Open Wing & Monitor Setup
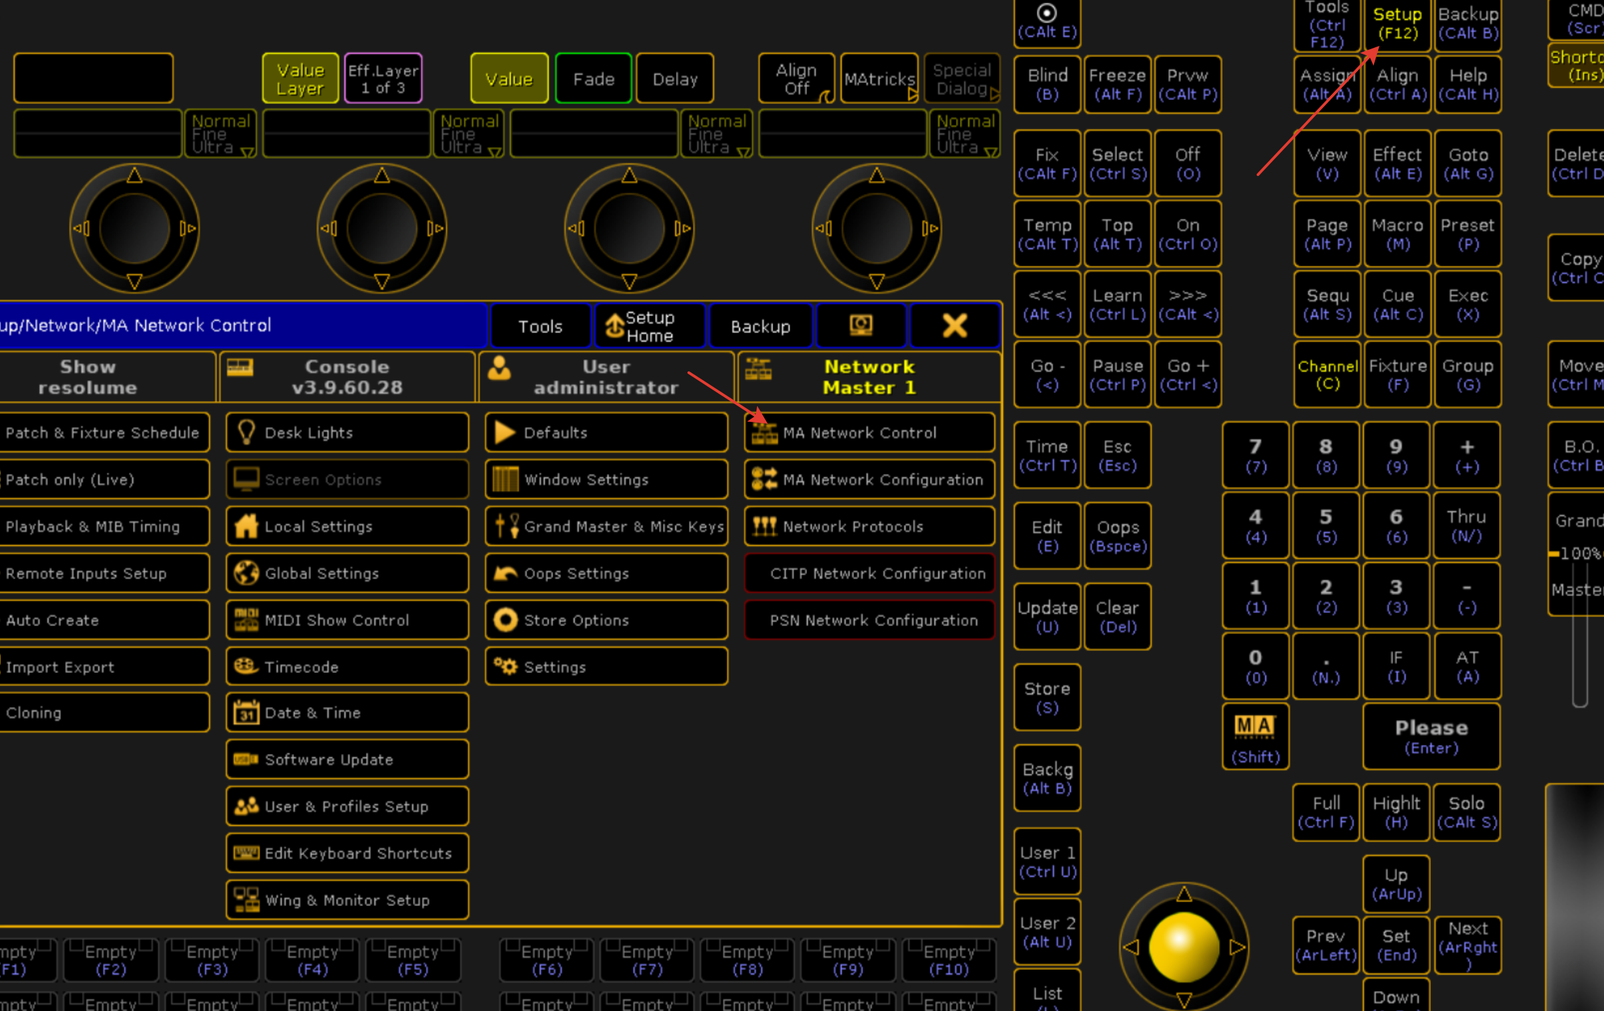The image size is (1604, 1011). tap(347, 900)
